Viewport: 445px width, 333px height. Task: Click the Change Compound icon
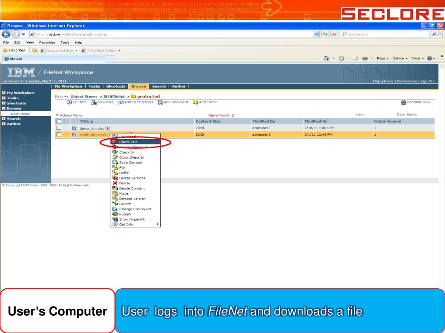[x=115, y=209]
